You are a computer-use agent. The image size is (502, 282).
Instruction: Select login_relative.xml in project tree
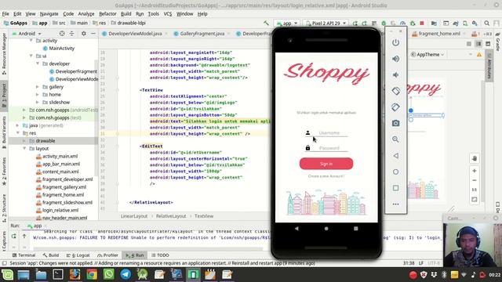60,210
